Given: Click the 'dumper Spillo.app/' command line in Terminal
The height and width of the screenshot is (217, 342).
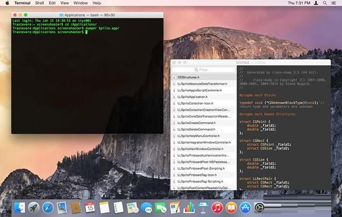Looking at the screenshot, I should [66, 28].
